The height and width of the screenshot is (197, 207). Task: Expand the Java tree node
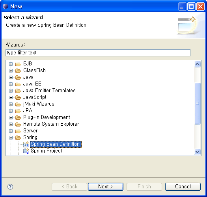pos(11,78)
